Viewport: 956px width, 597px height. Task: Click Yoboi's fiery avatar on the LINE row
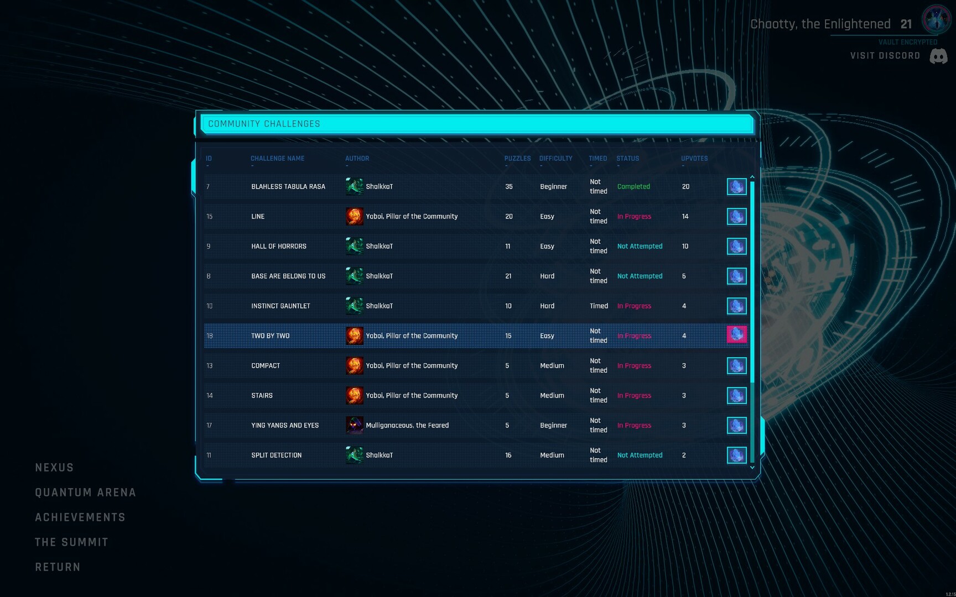pos(354,216)
